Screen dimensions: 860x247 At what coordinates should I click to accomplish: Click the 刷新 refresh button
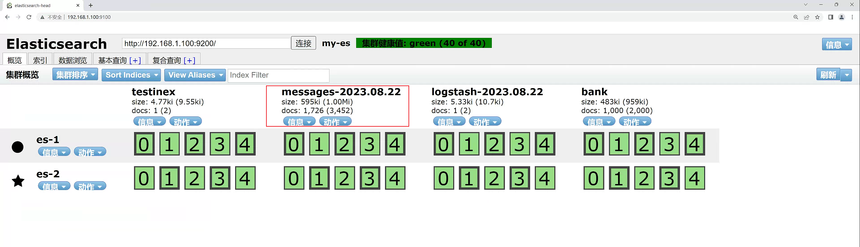tap(828, 75)
